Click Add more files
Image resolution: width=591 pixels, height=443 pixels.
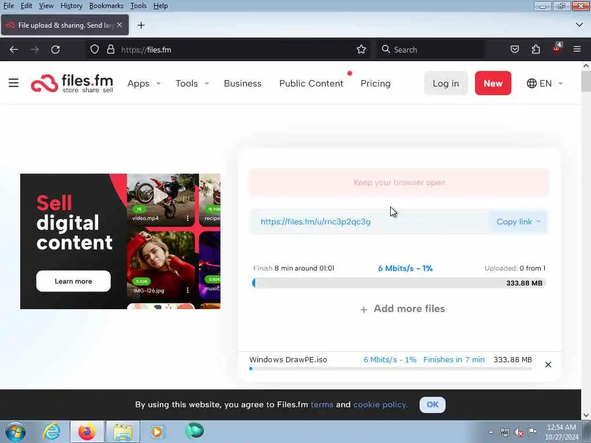tap(402, 309)
